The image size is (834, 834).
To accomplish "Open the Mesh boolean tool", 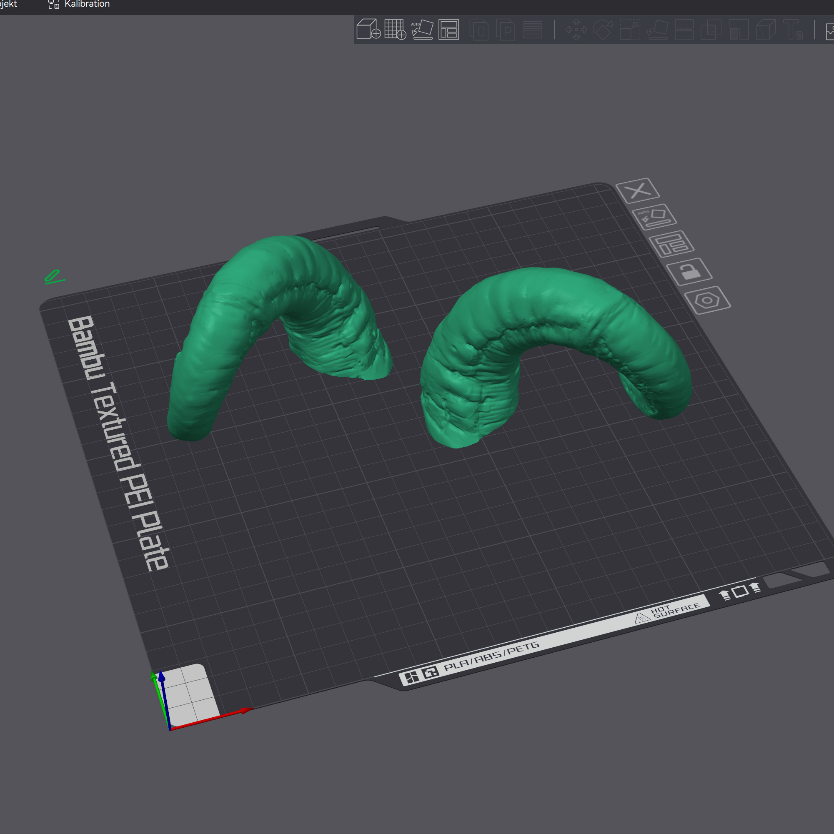I will pyautogui.click(x=711, y=29).
